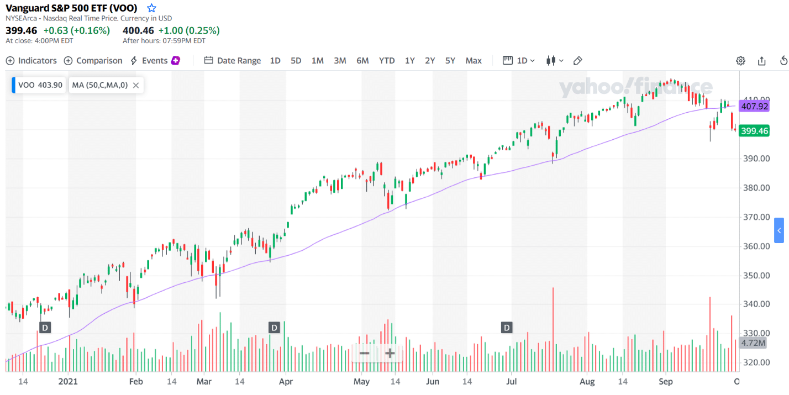Click the +0.63 (+0.16%) change value
The image size is (789, 395).
(x=77, y=30)
